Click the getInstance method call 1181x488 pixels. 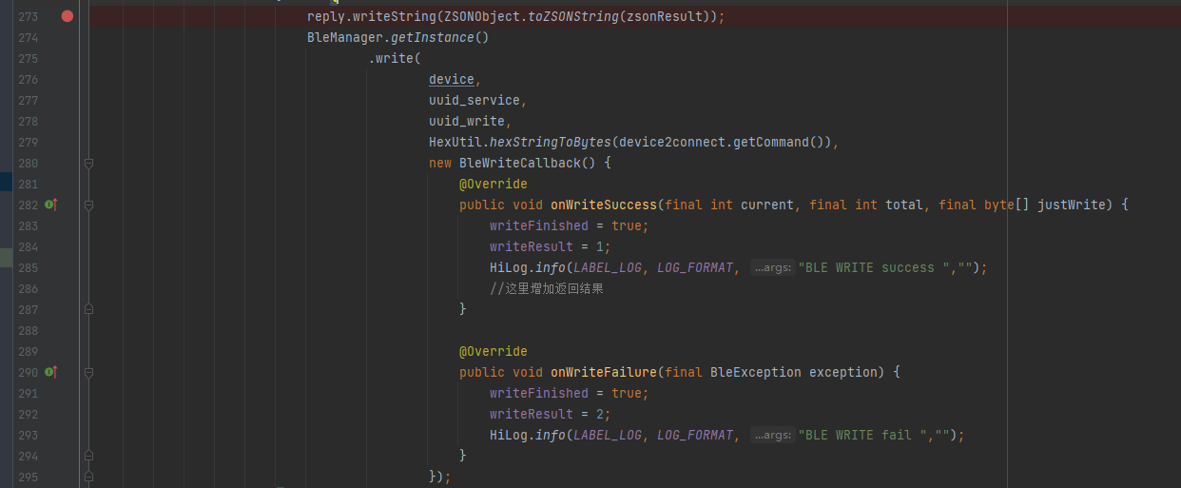pyautogui.click(x=433, y=37)
